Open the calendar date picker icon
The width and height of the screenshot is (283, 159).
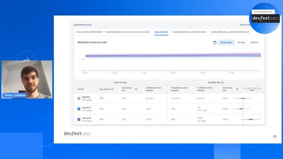(214, 42)
